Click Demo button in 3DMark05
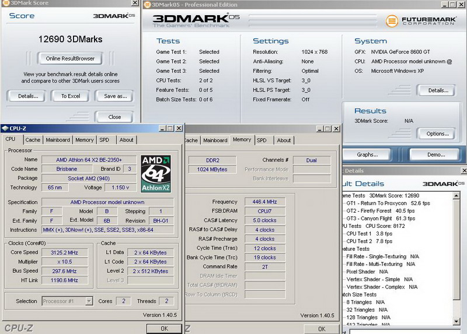The height and width of the screenshot is (334, 467). pos(435,154)
